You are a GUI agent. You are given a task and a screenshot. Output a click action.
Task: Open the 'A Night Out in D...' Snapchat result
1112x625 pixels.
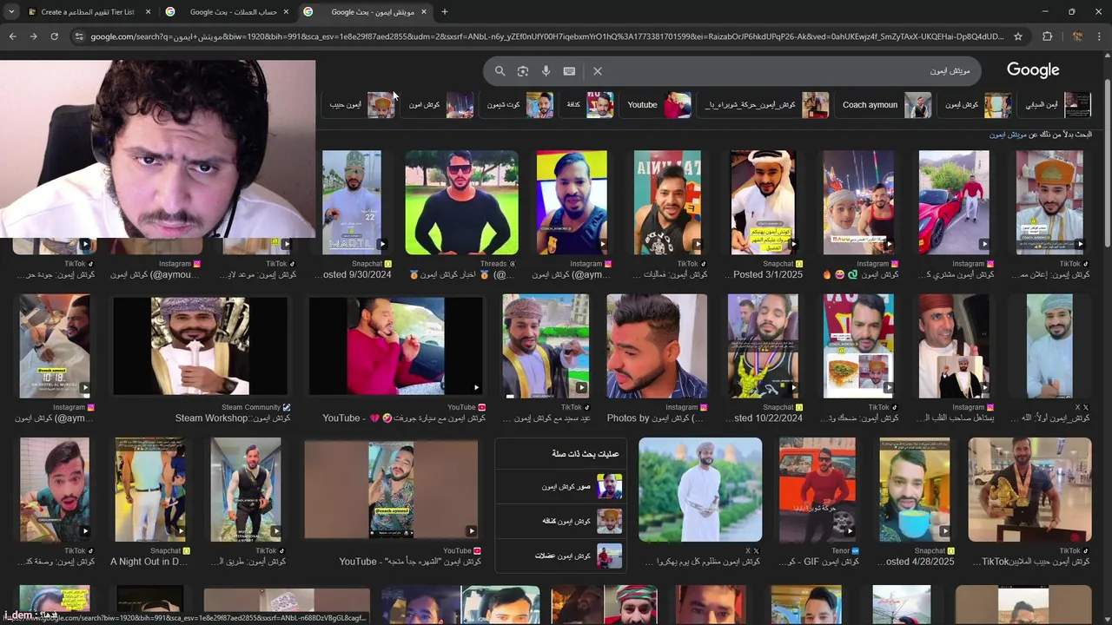[150, 490]
